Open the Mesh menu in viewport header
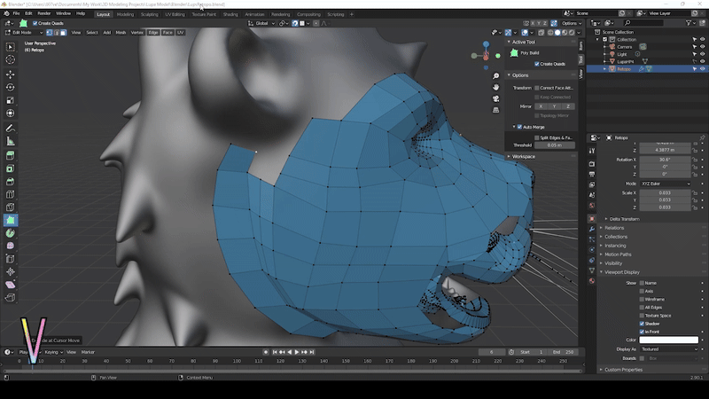Screen dimensions: 709x399 [x=121, y=33]
